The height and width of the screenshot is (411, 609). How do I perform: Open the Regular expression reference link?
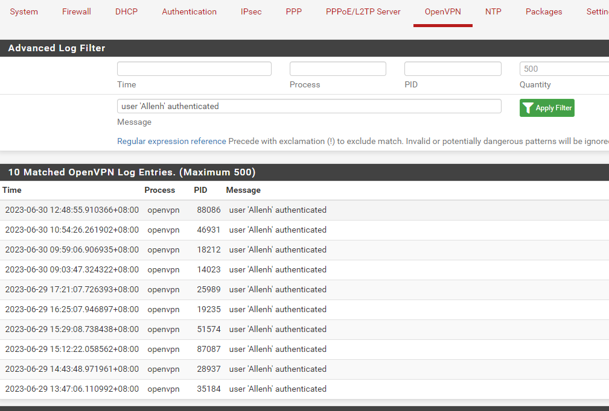pyautogui.click(x=171, y=141)
